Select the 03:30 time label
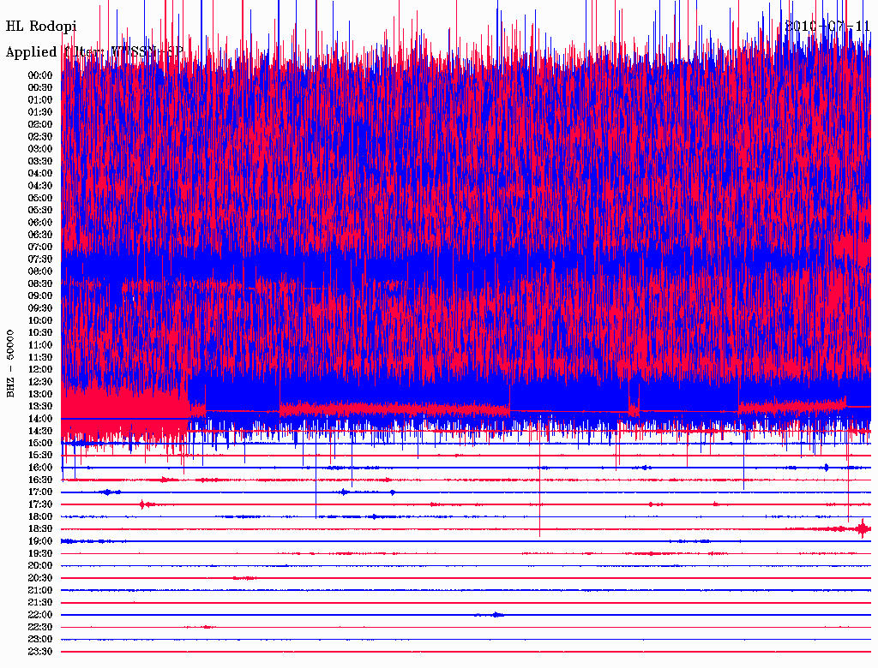878x668 pixels. click(40, 161)
